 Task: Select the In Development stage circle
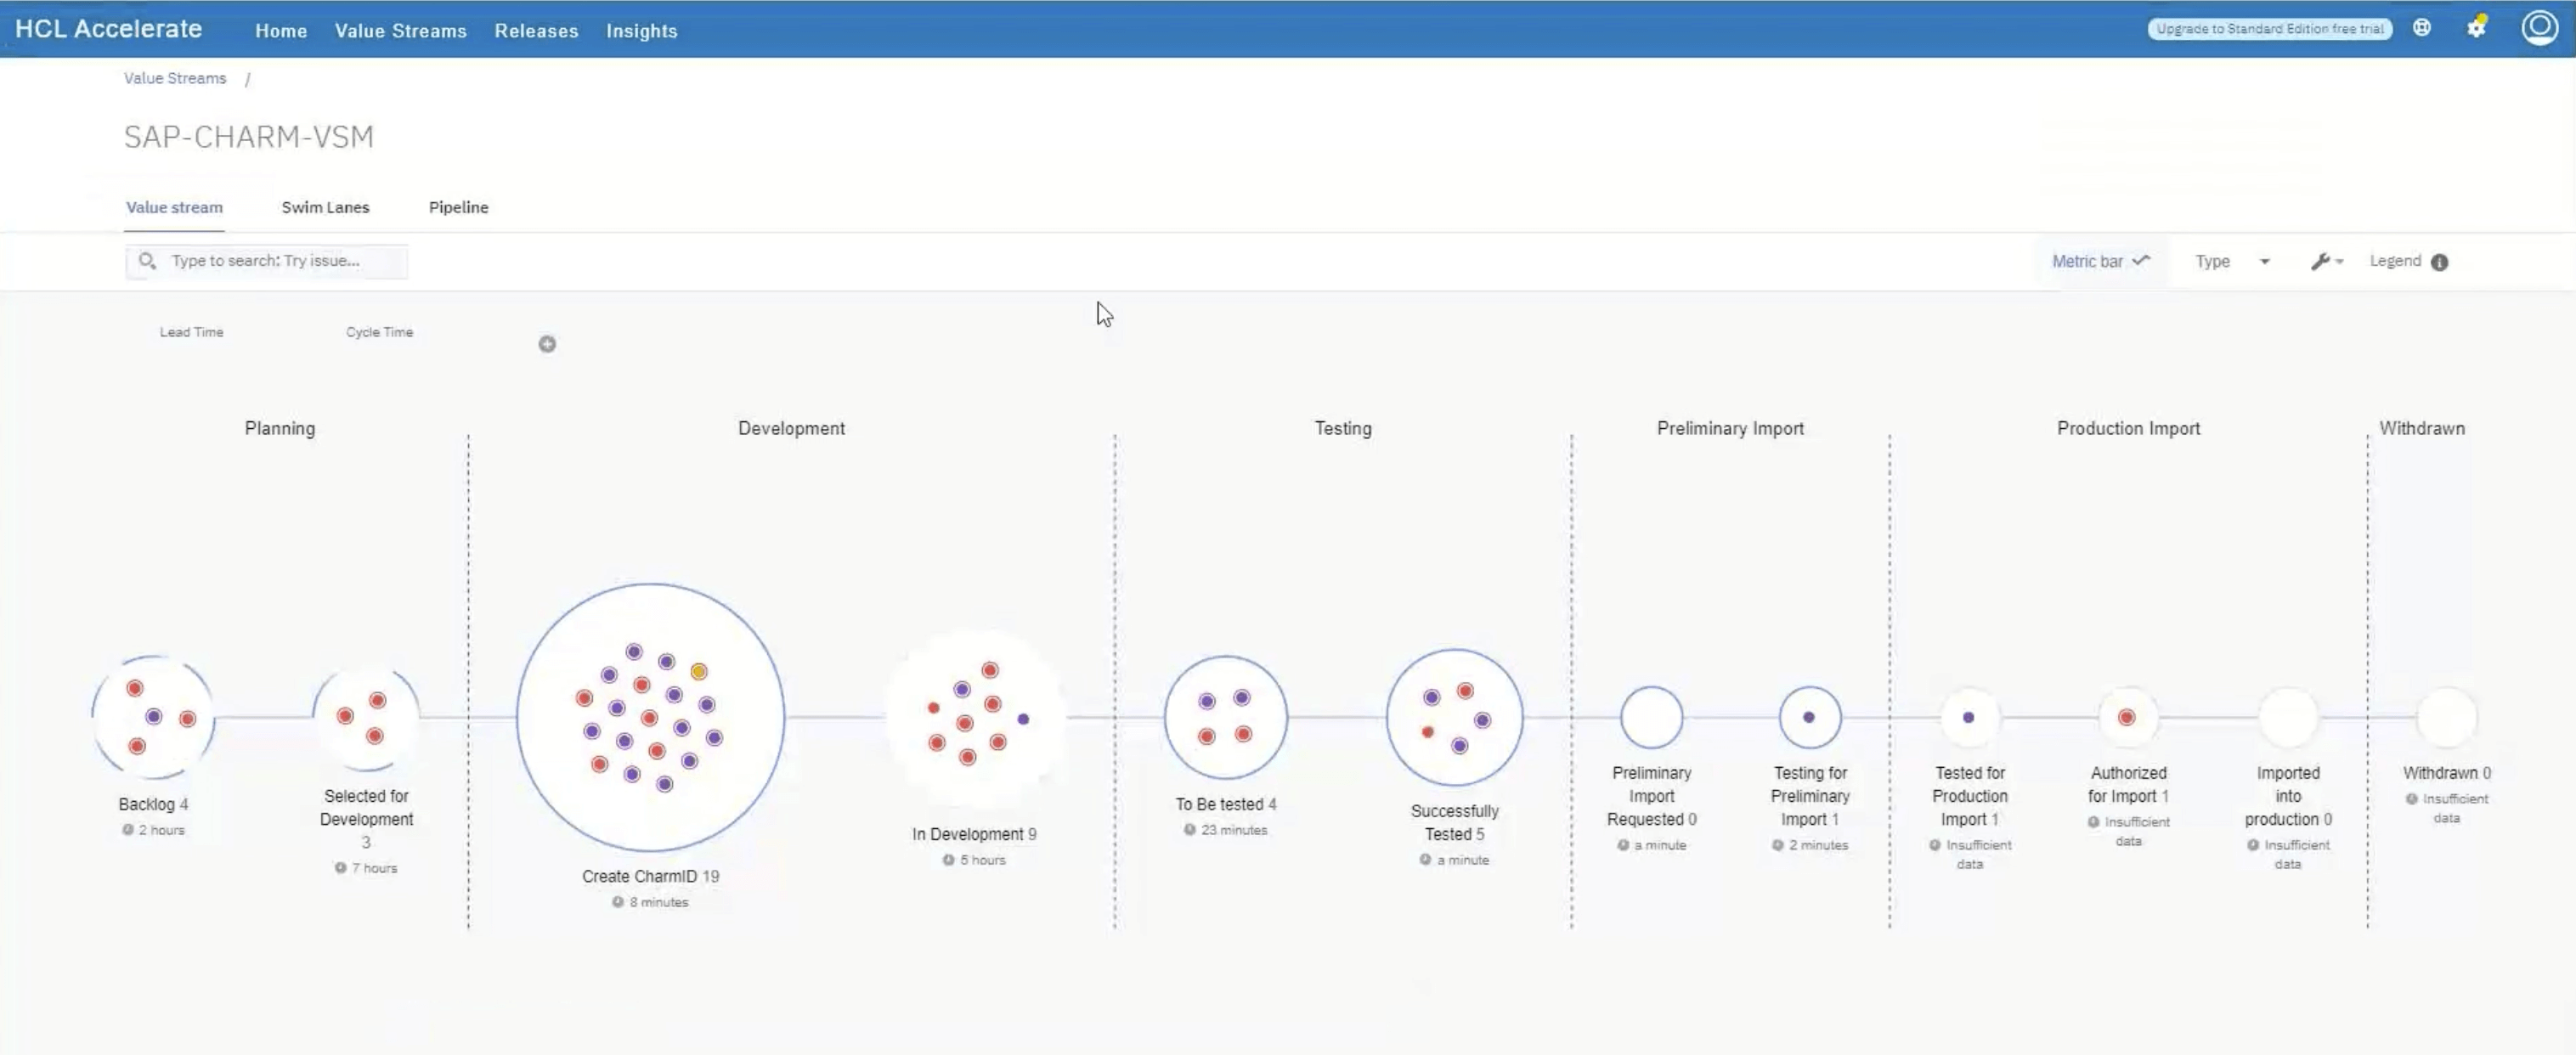975,718
